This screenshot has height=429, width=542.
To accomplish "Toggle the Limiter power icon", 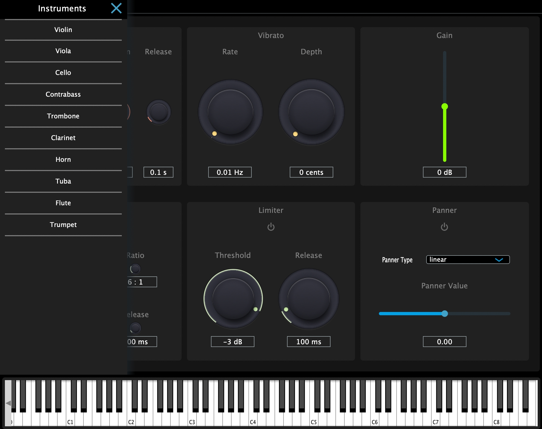I will pyautogui.click(x=271, y=227).
